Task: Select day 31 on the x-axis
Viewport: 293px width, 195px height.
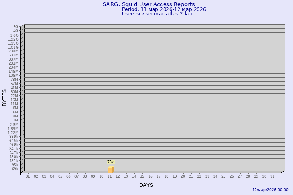Action: [272, 176]
